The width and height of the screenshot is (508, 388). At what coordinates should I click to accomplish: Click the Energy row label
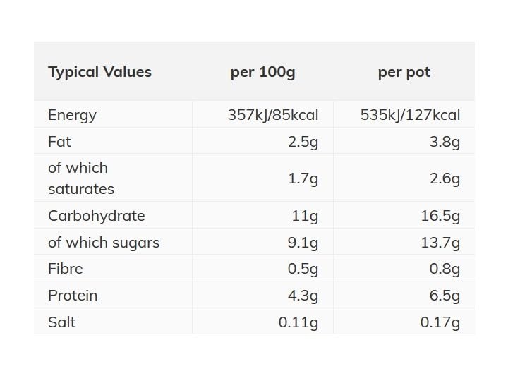[x=72, y=115]
